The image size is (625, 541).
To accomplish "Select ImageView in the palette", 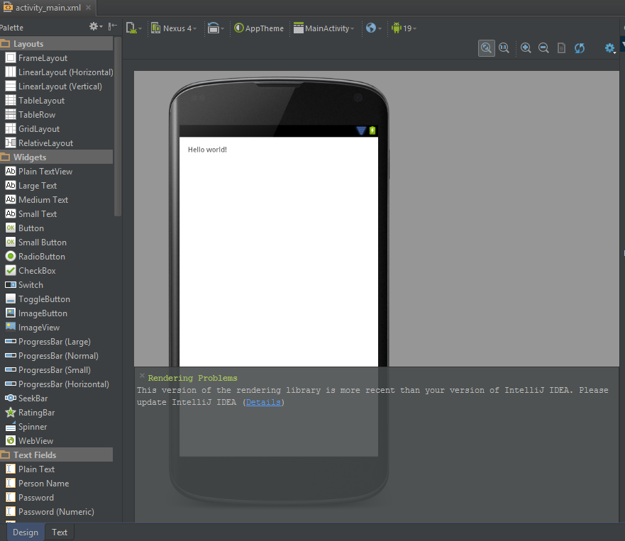I will click(33, 328).
